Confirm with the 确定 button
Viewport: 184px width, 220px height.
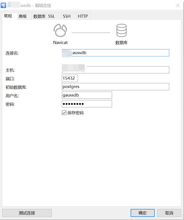(143, 213)
